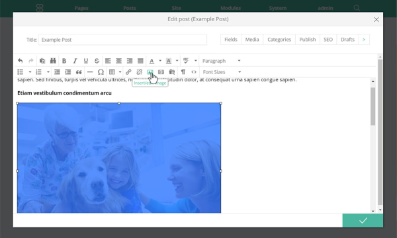
Task: Toggle blockquote formatting
Action: [x=79, y=72]
